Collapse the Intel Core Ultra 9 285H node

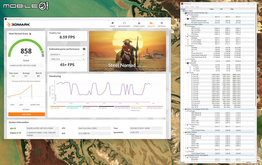(184, 24)
